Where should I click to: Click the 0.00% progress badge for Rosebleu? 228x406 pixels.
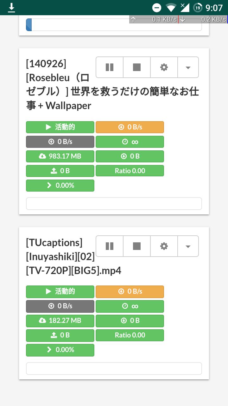pyautogui.click(x=60, y=186)
